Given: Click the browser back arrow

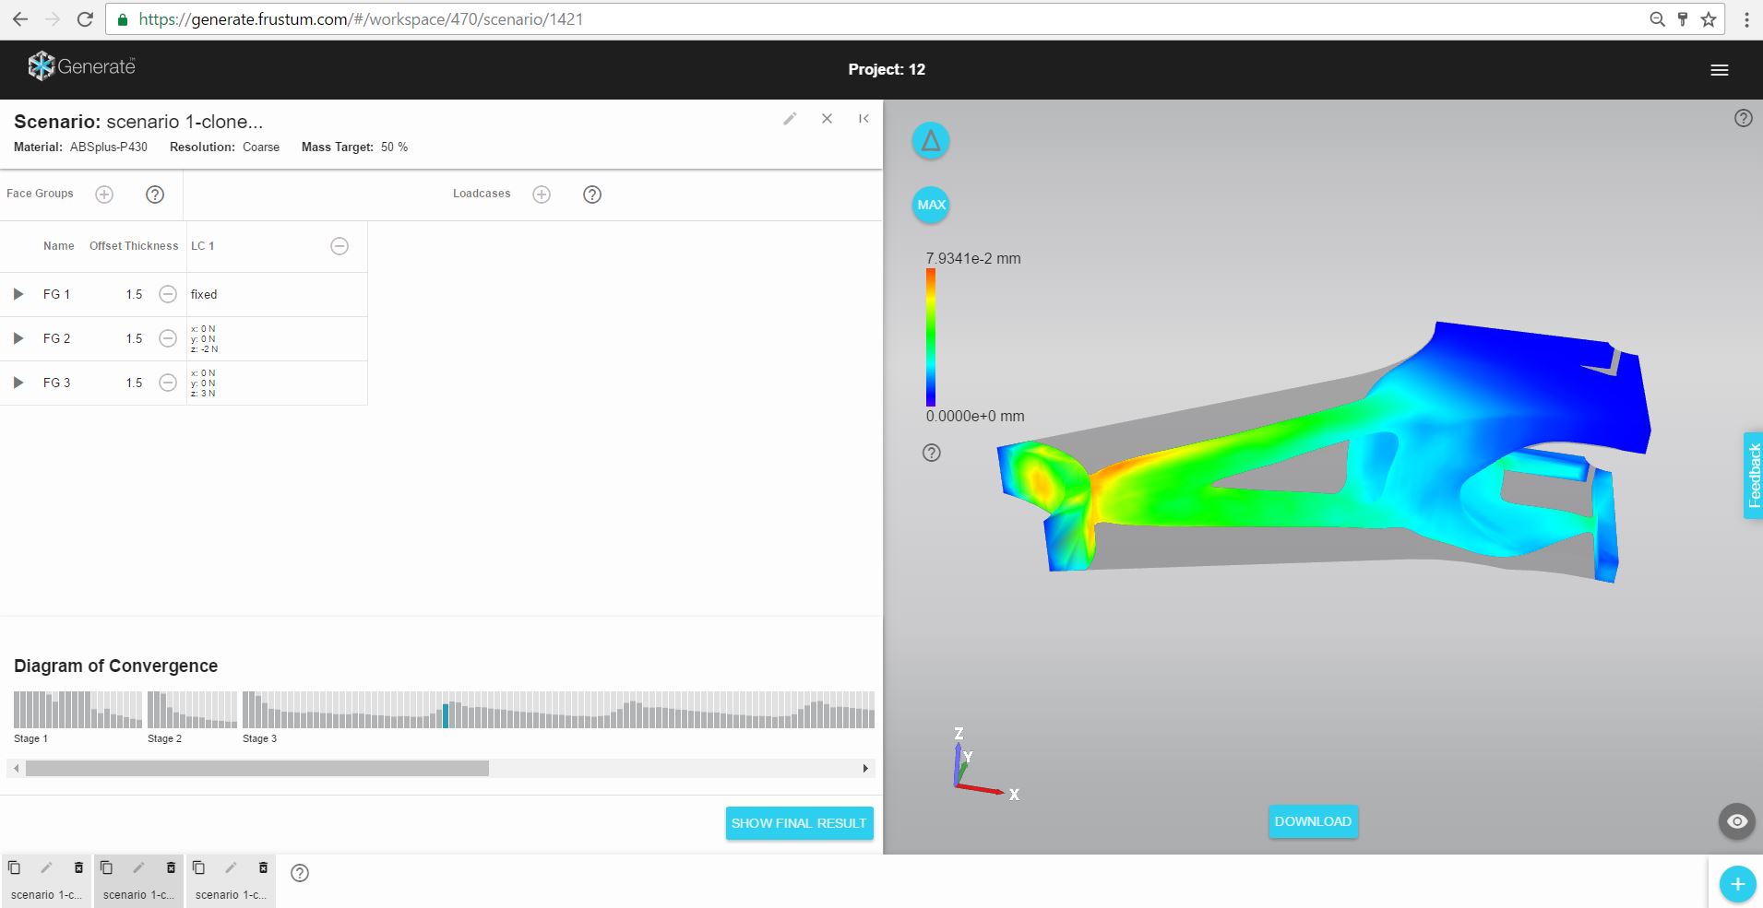Looking at the screenshot, I should point(20,19).
